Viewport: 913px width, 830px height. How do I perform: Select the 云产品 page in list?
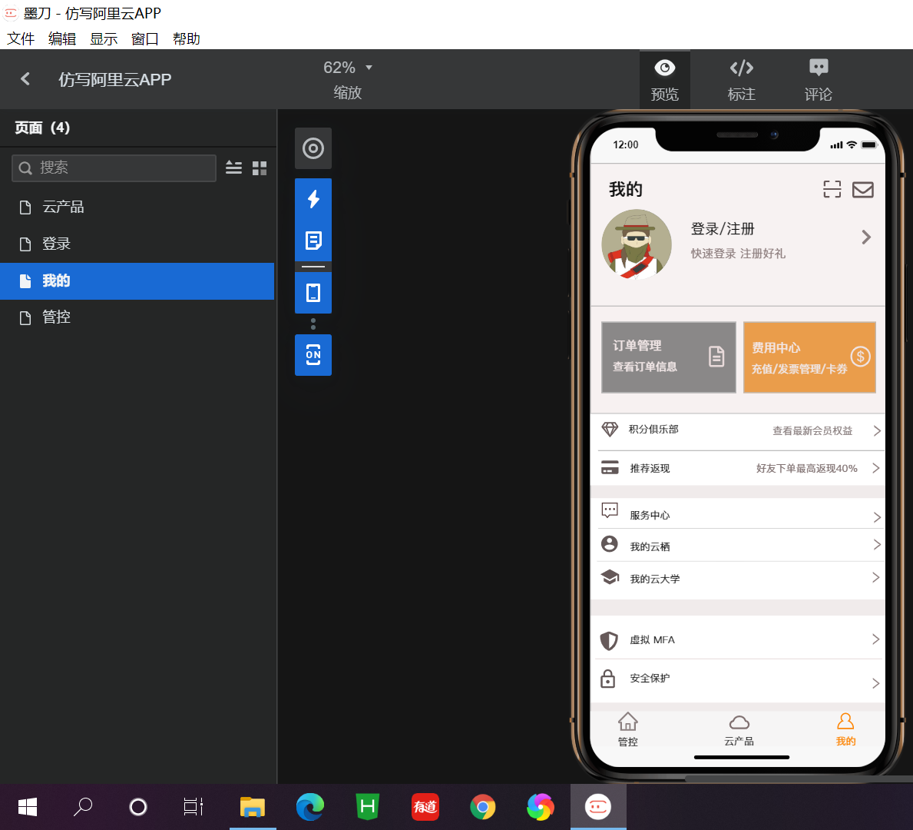coord(137,207)
